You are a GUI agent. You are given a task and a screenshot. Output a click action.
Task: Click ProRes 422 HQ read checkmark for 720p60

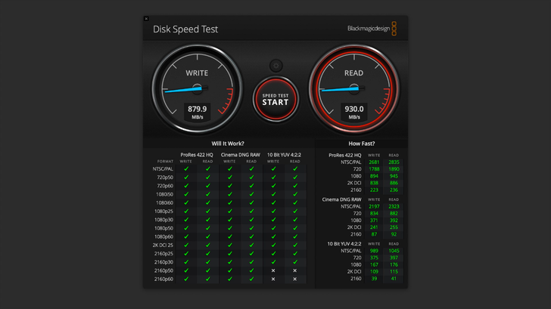point(208,186)
